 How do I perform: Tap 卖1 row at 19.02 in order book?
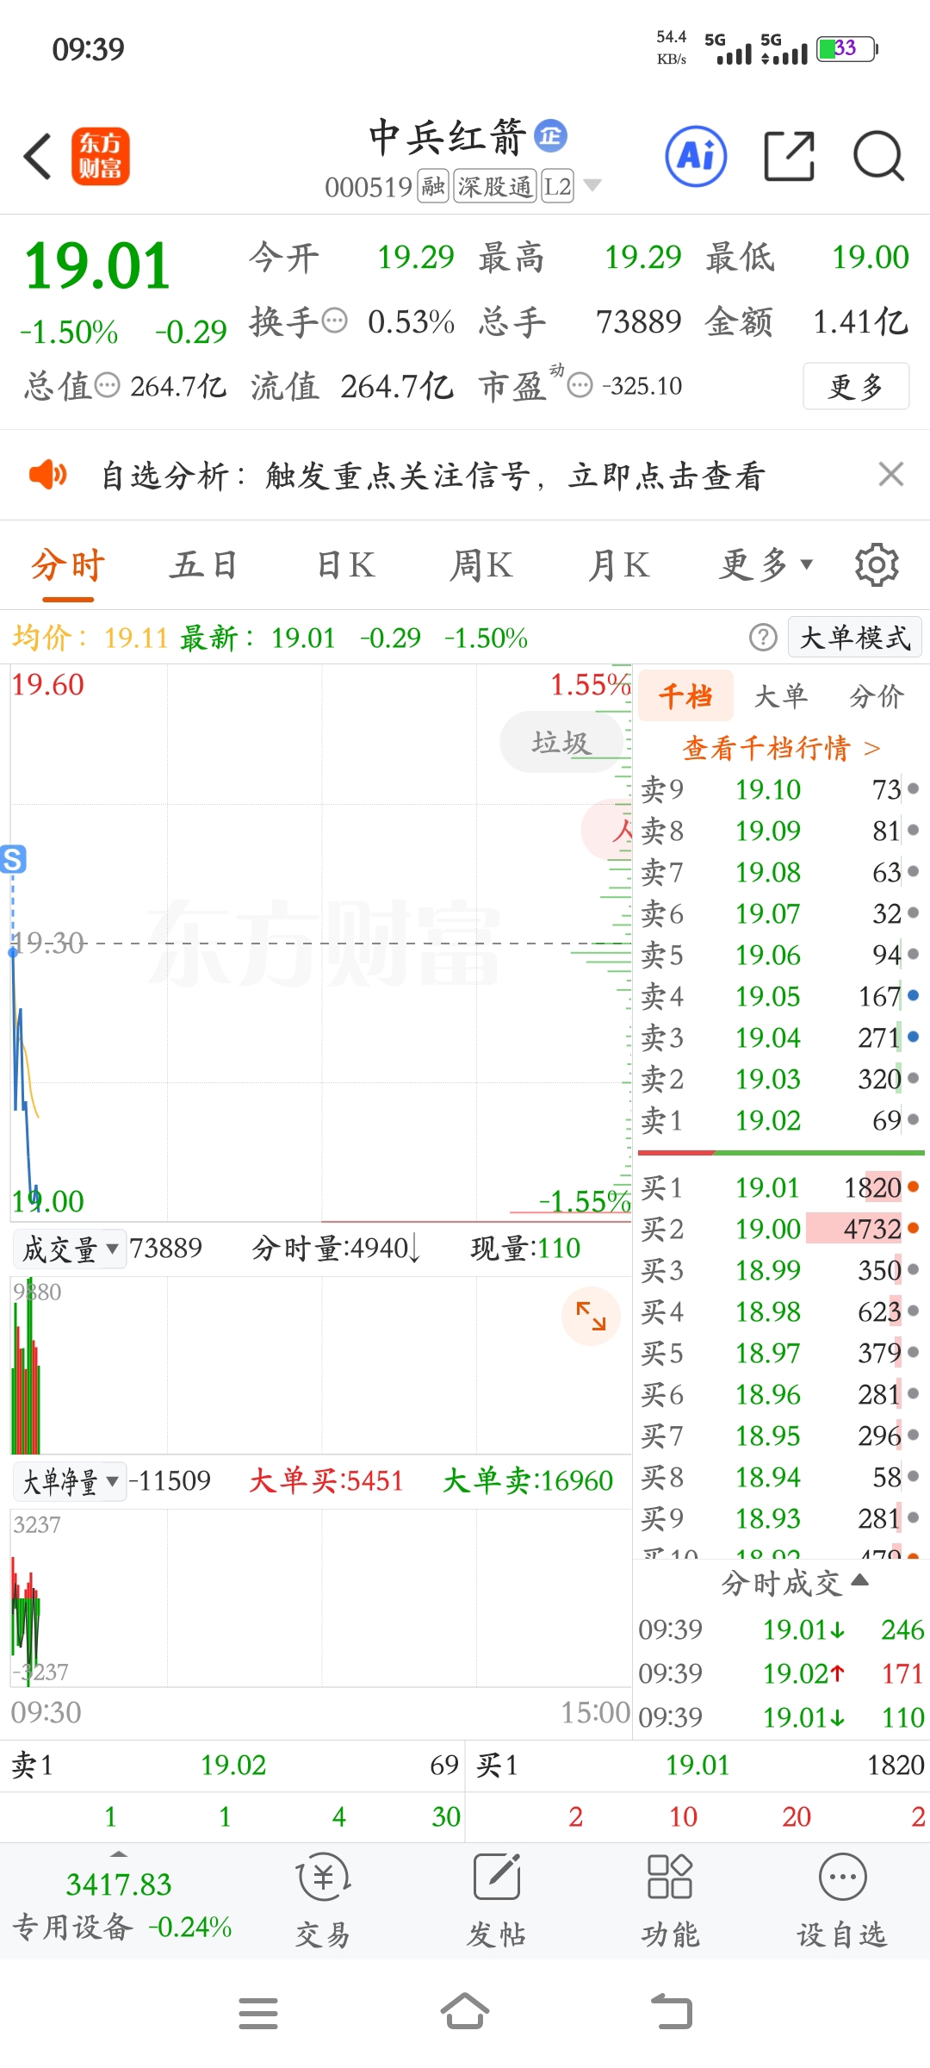click(781, 1119)
